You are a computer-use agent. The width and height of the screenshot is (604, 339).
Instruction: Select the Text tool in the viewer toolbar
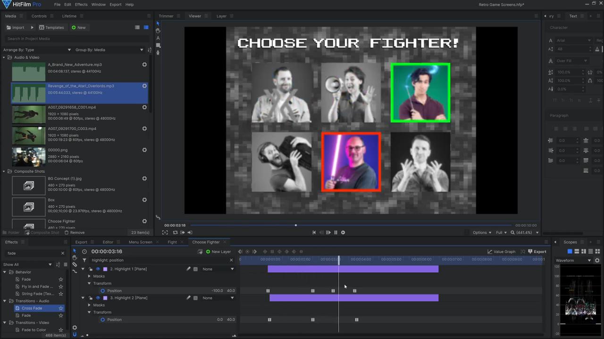coord(158,38)
